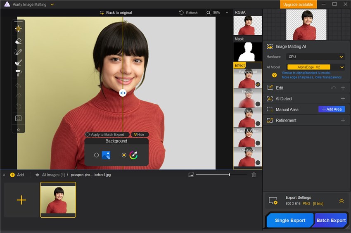351x233 pixels.
Task: Click the thumbnail size image icon
Action: [191, 175]
